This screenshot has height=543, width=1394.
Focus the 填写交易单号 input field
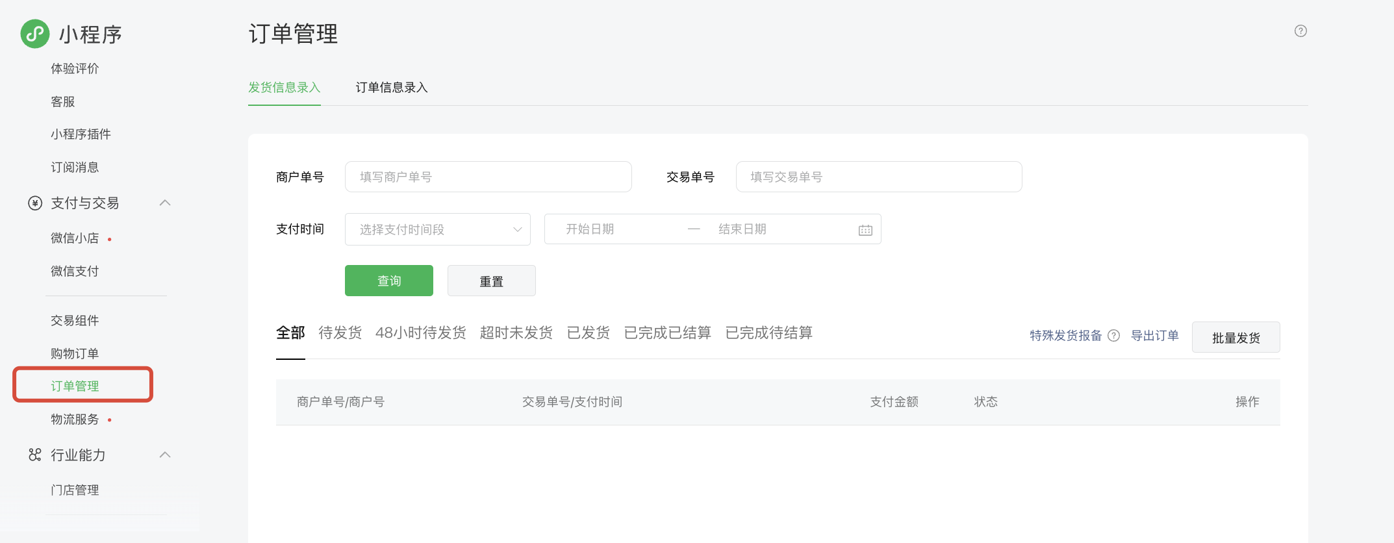coord(878,177)
